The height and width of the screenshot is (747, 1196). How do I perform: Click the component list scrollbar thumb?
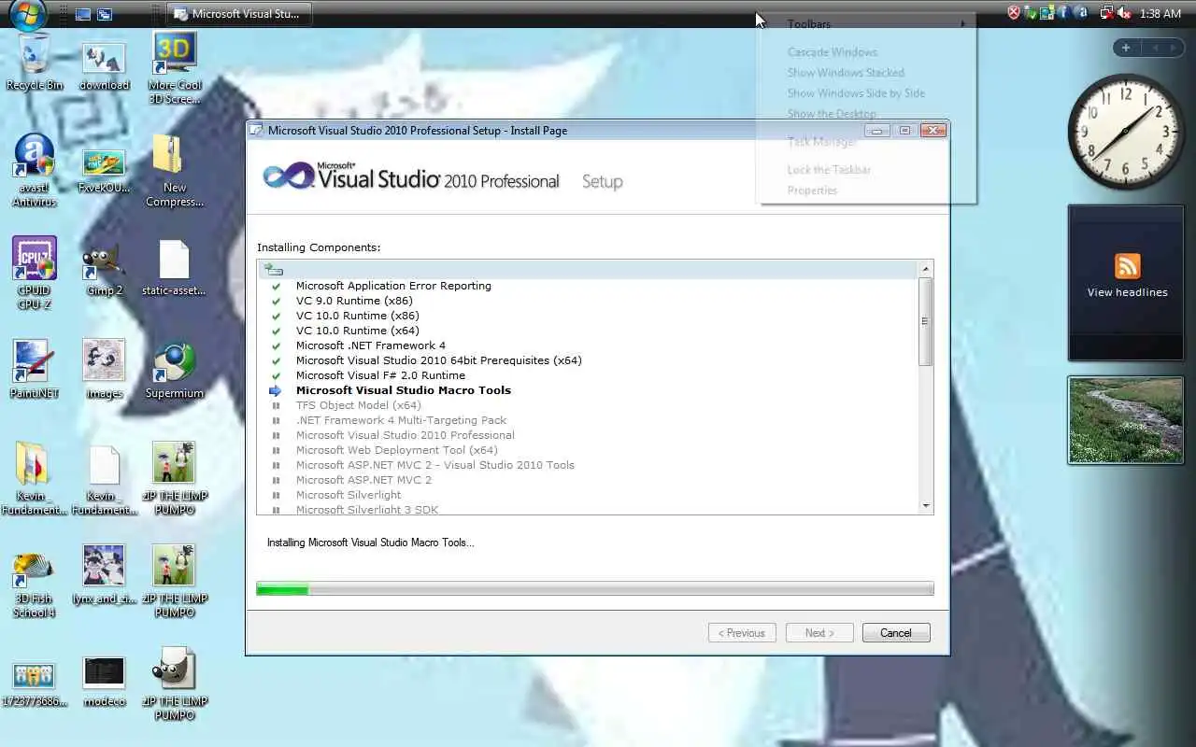pyautogui.click(x=926, y=321)
